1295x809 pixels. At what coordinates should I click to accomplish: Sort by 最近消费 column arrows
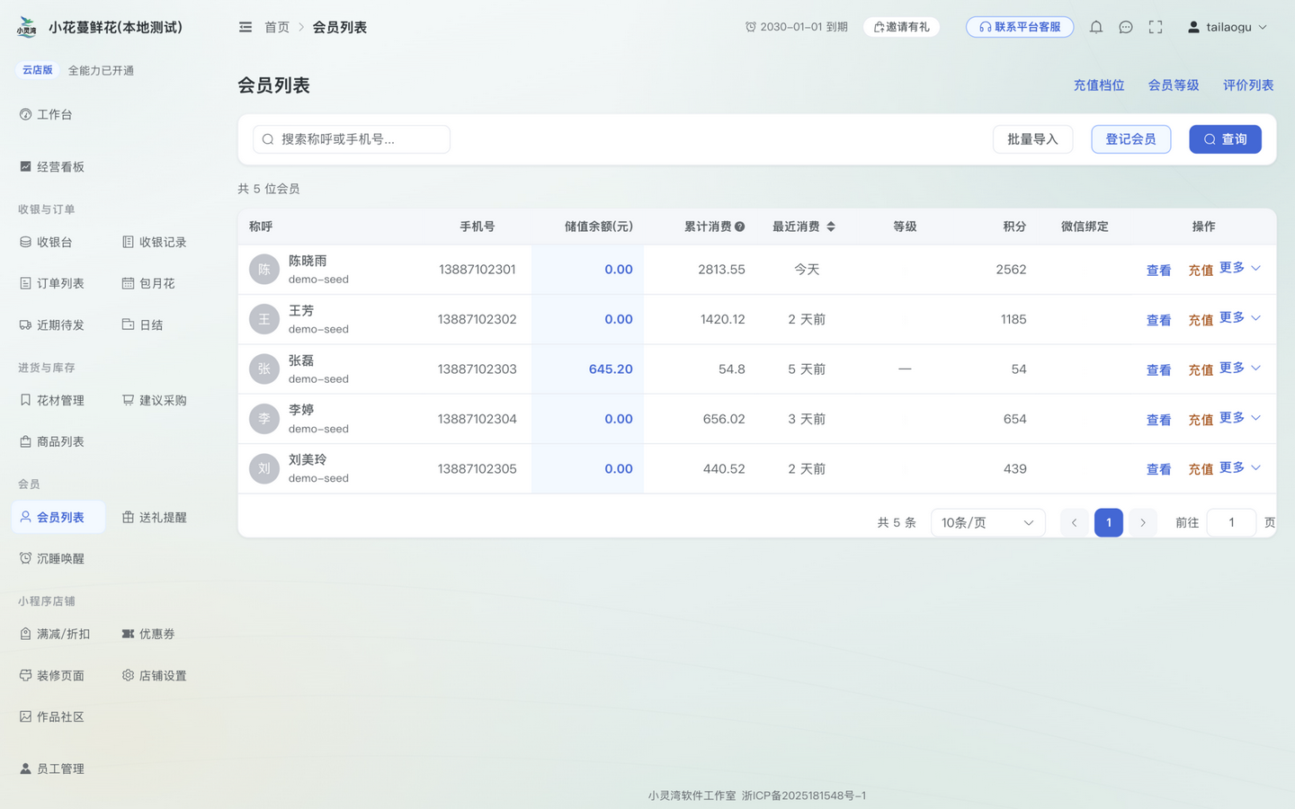(x=831, y=227)
